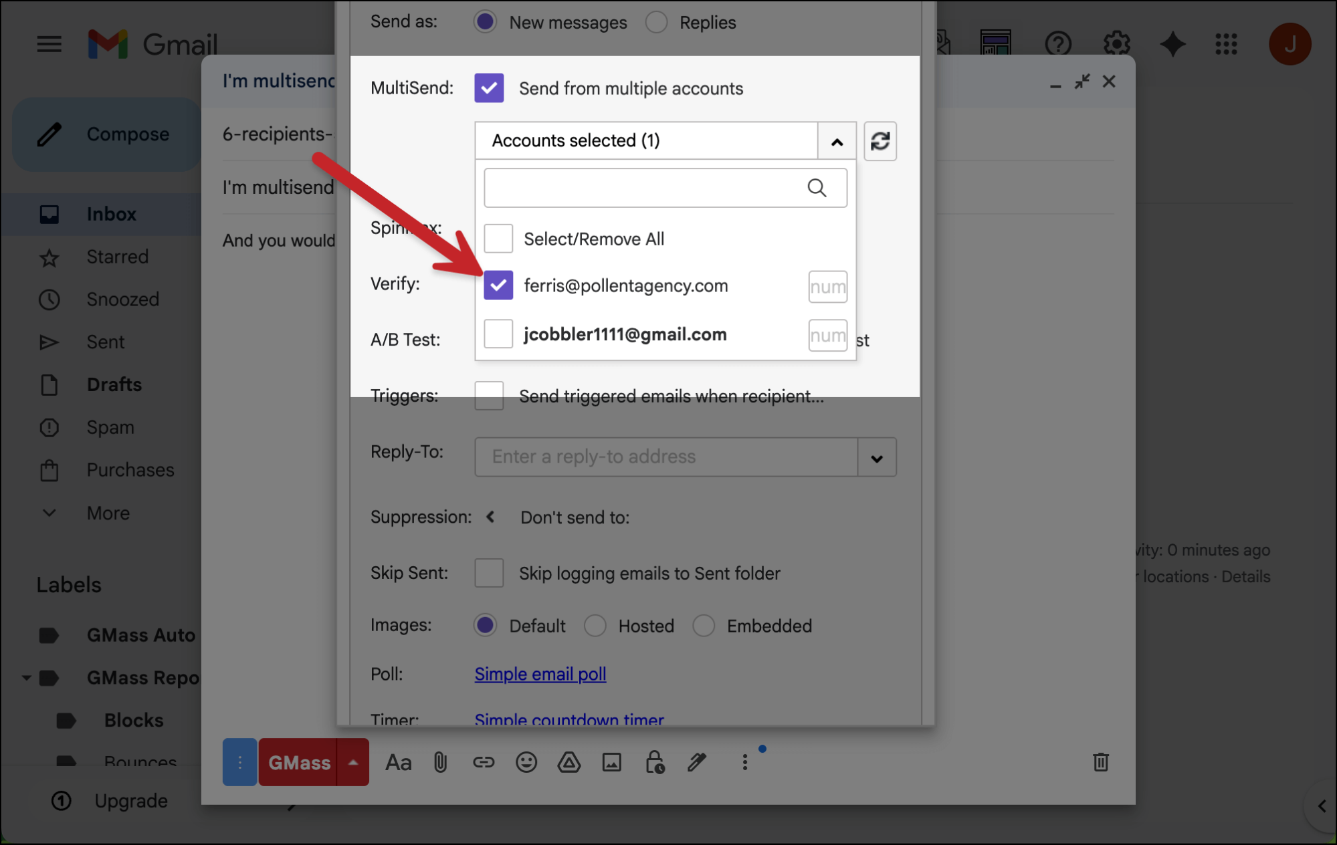This screenshot has width=1337, height=845.
Task: Go to the Starred folder
Action: point(117,257)
